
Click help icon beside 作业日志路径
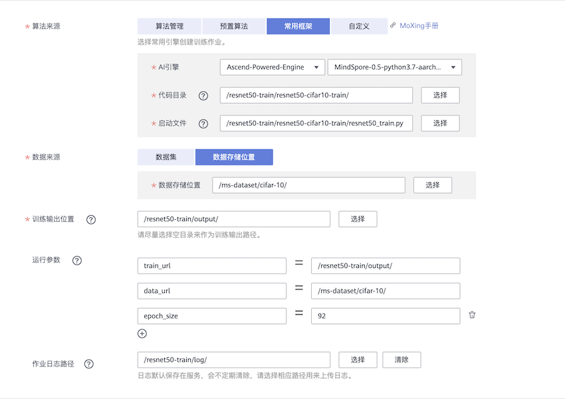[88, 364]
